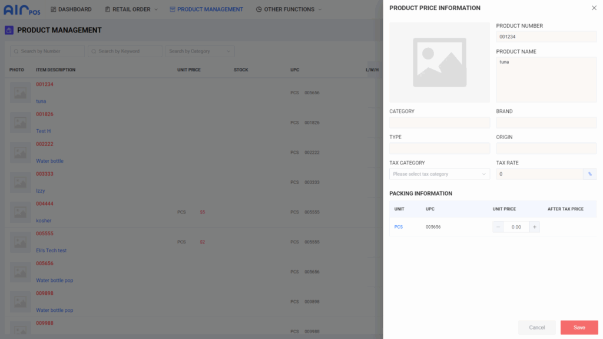
Task: Go to the Dashboard tab
Action: pos(71,9)
